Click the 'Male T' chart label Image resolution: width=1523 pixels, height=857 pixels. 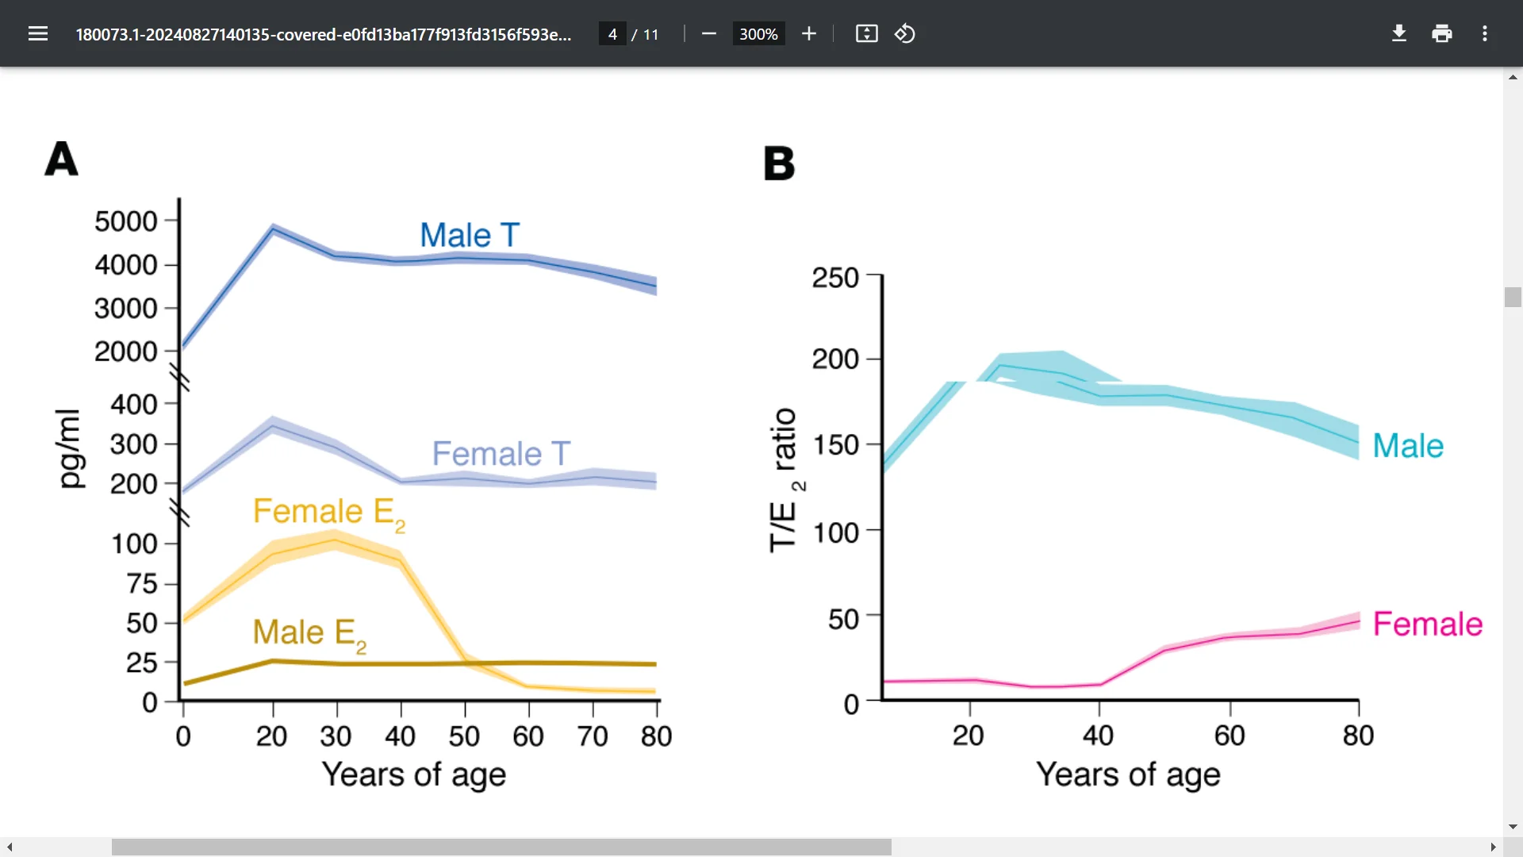[x=469, y=235]
